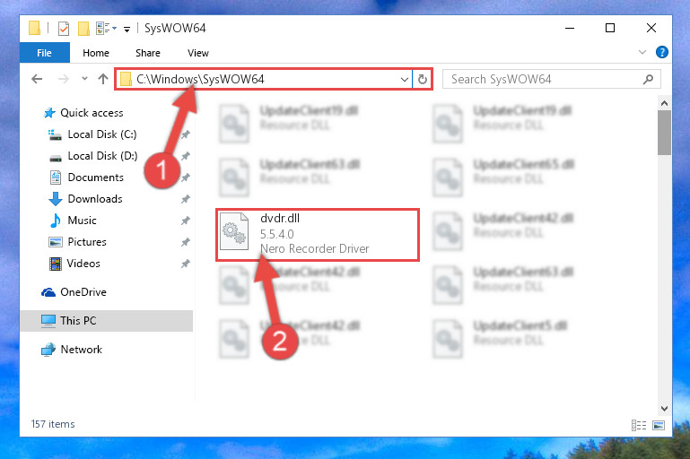Go back with the left arrow
The height and width of the screenshot is (459, 690).
coord(37,79)
